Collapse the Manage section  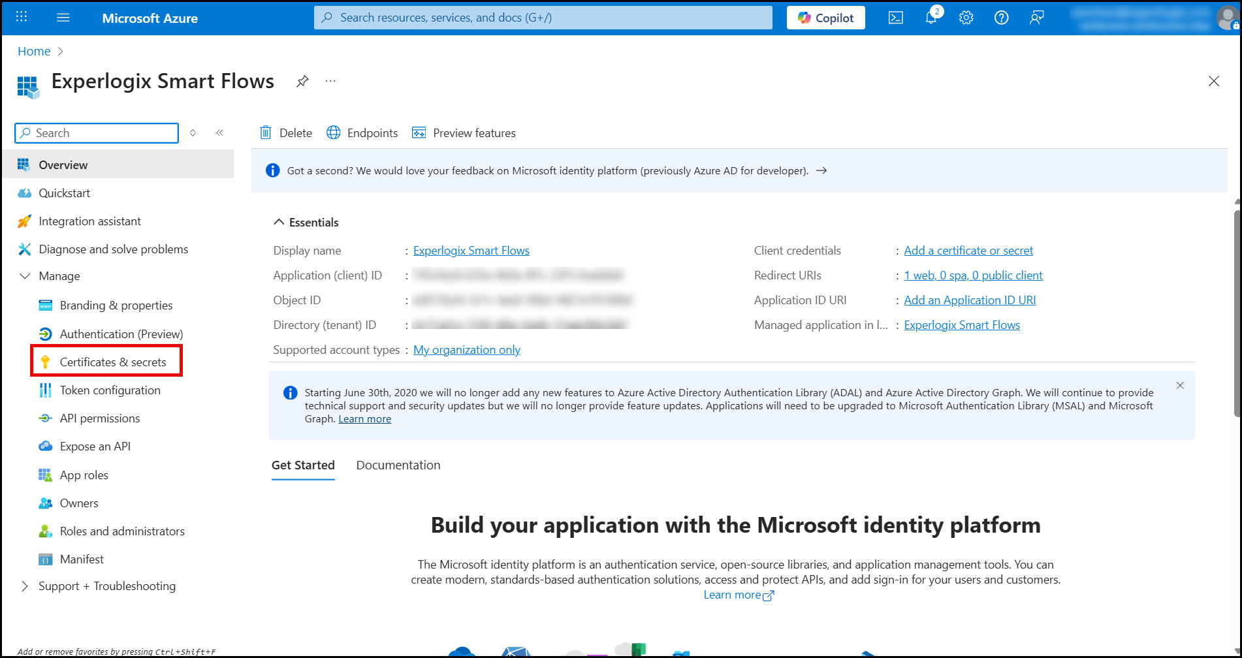[25, 276]
